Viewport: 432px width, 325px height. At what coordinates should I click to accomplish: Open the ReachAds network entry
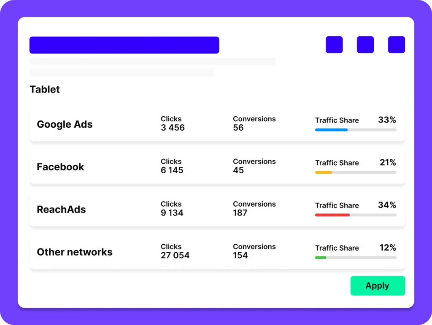61,210
